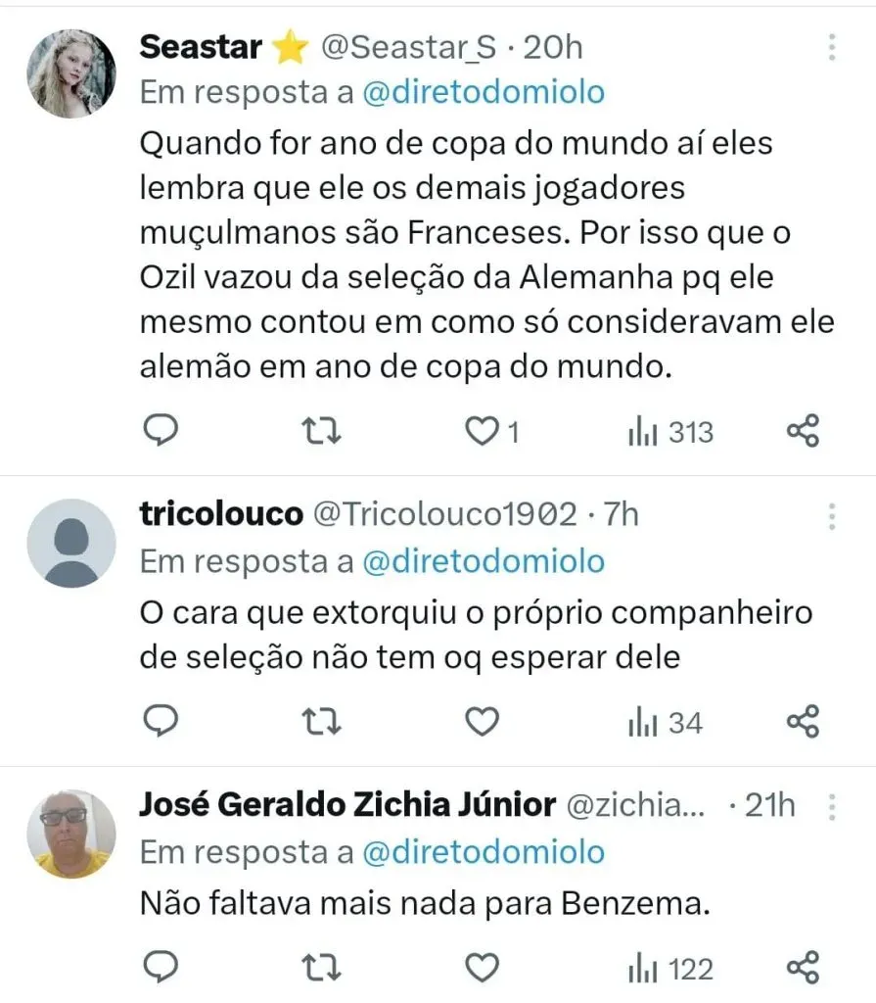Open more options for Seastar's tweet
The image size is (876, 1003).
pyautogui.click(x=831, y=47)
